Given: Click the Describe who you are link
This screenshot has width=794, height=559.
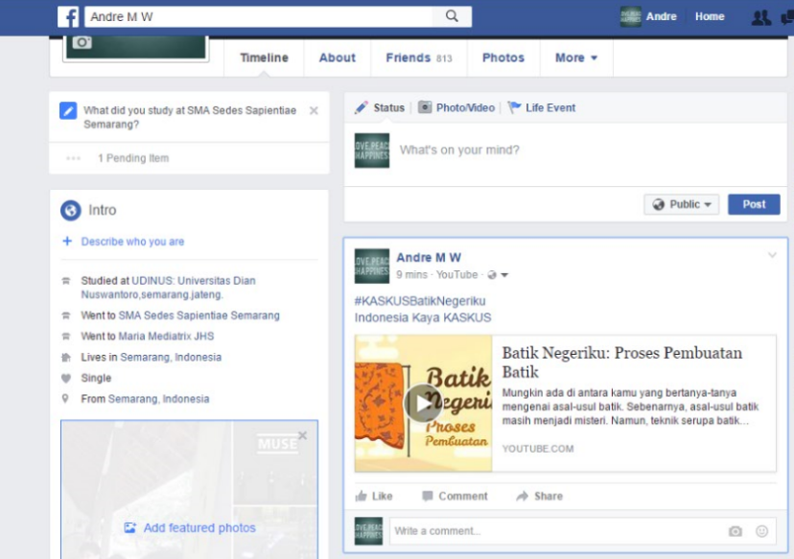Looking at the screenshot, I should [132, 242].
